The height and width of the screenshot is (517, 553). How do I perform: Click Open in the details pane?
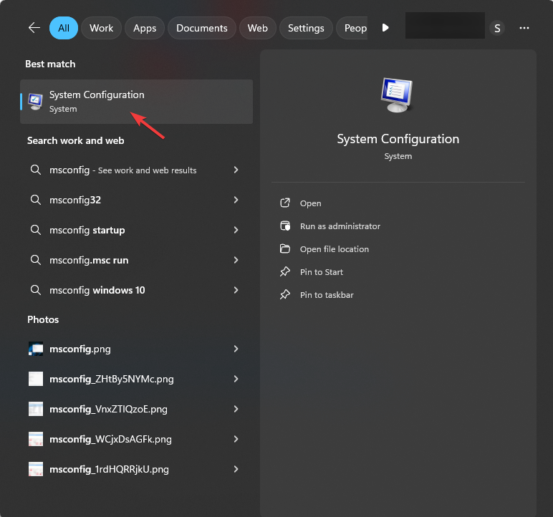point(310,203)
